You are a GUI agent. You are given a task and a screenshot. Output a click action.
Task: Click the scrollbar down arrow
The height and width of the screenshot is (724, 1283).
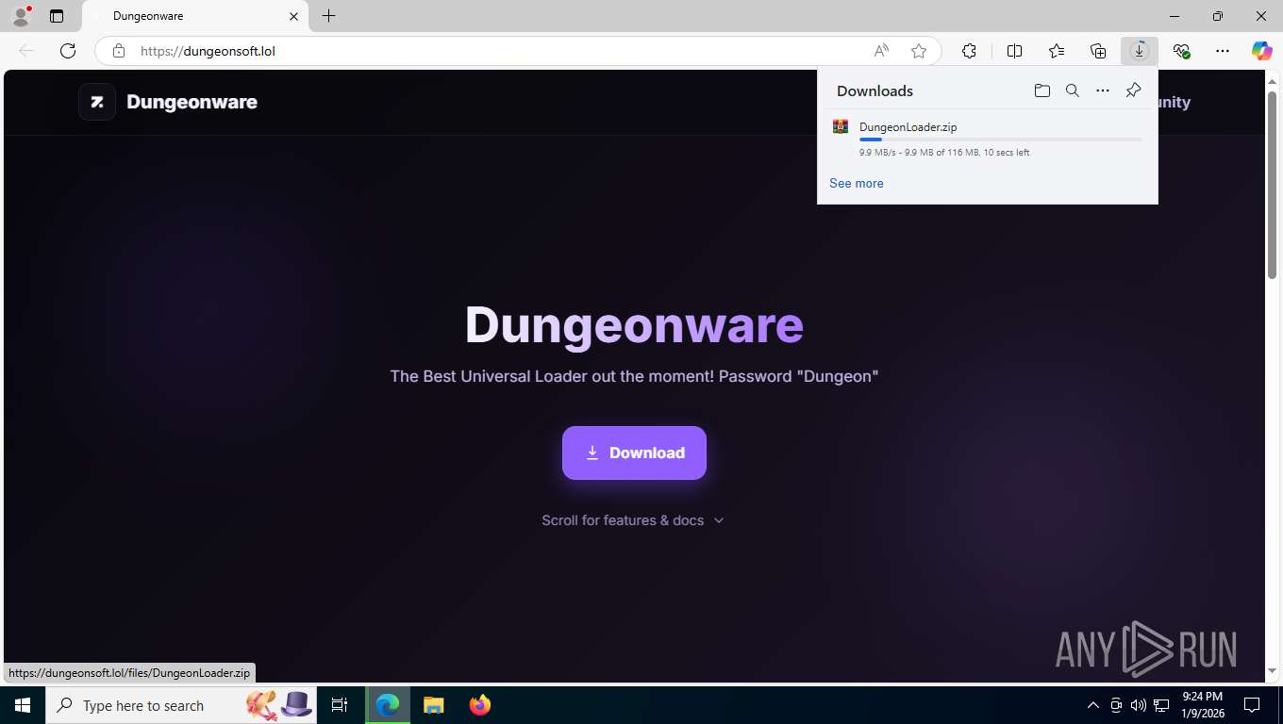click(1272, 671)
